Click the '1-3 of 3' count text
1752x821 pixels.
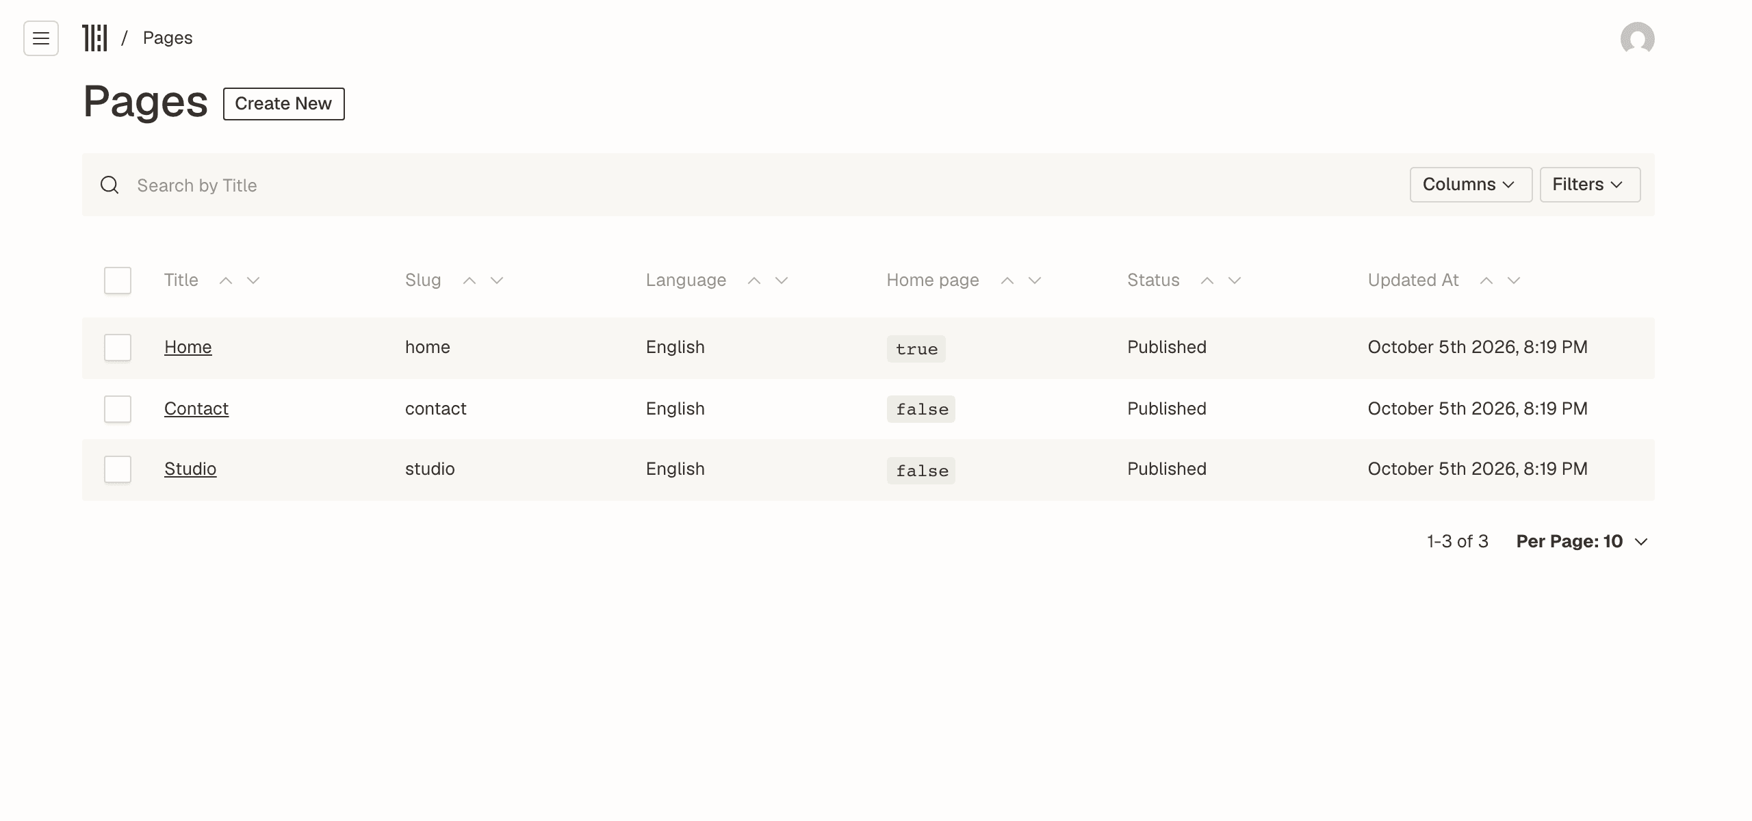1458,541
